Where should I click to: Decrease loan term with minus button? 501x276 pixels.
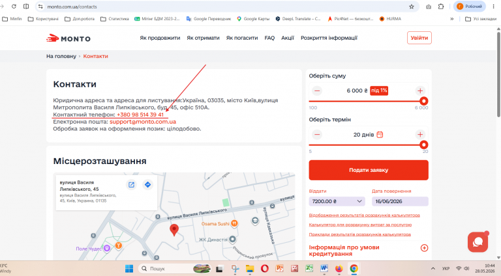(317, 135)
